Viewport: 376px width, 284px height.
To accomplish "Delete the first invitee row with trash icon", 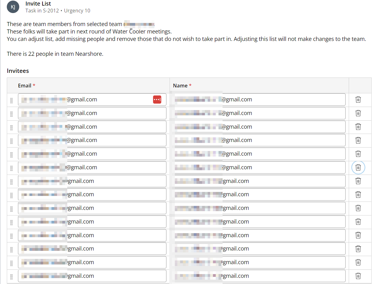I will pyautogui.click(x=358, y=100).
